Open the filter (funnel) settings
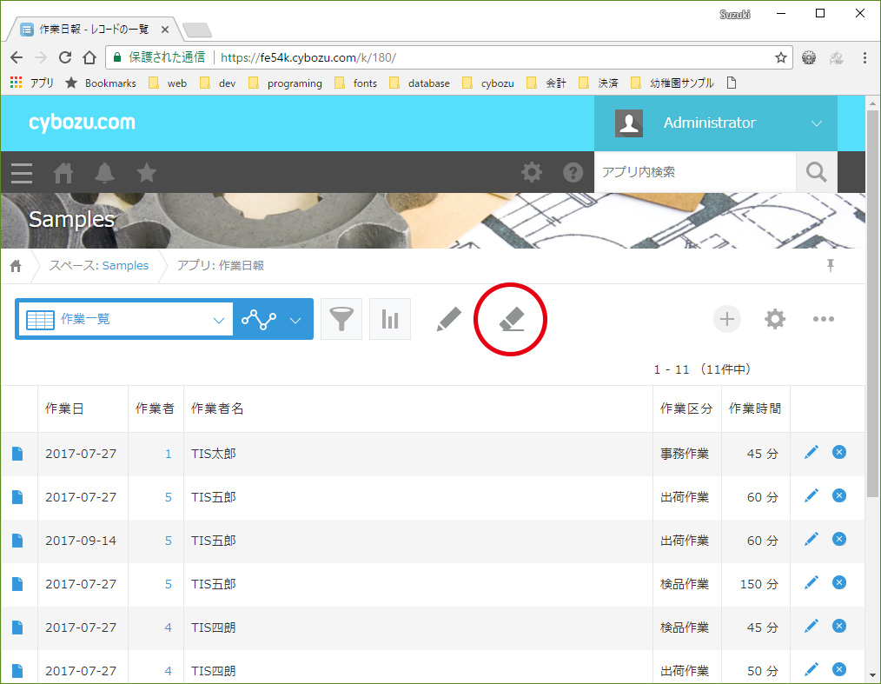Viewport: 881px width, 684px height. [x=341, y=319]
